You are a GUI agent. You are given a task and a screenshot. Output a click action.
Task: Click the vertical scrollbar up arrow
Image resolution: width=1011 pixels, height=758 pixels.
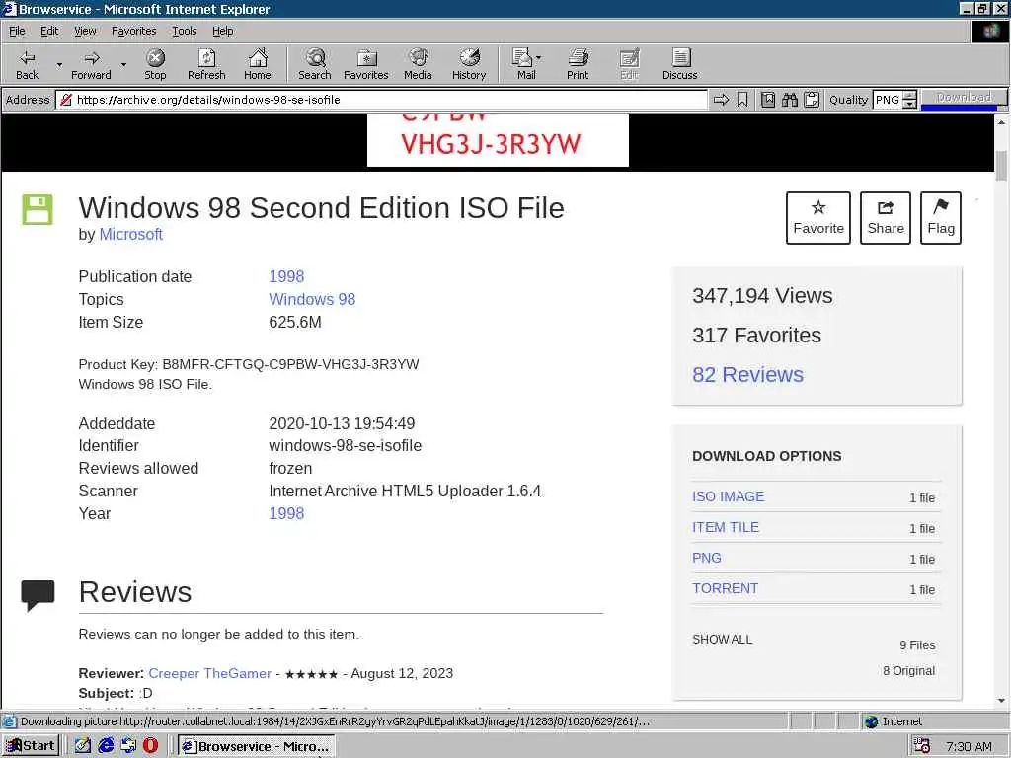[1001, 121]
